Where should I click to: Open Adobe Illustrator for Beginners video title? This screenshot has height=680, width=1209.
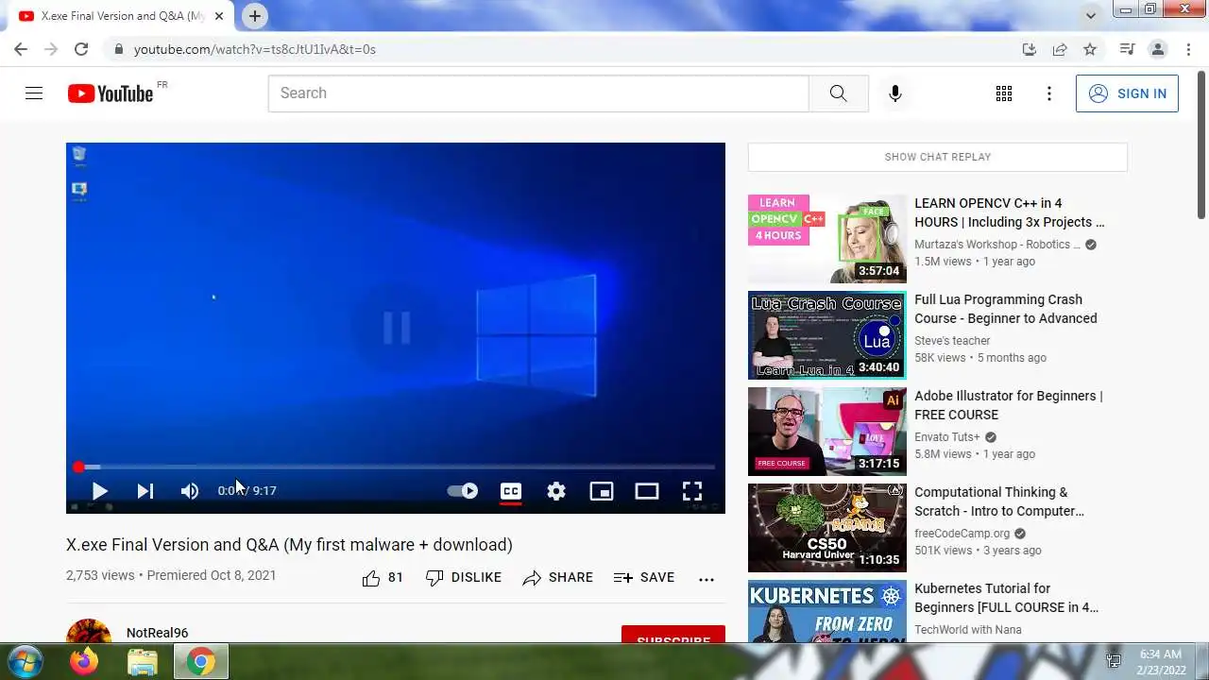1009,405
